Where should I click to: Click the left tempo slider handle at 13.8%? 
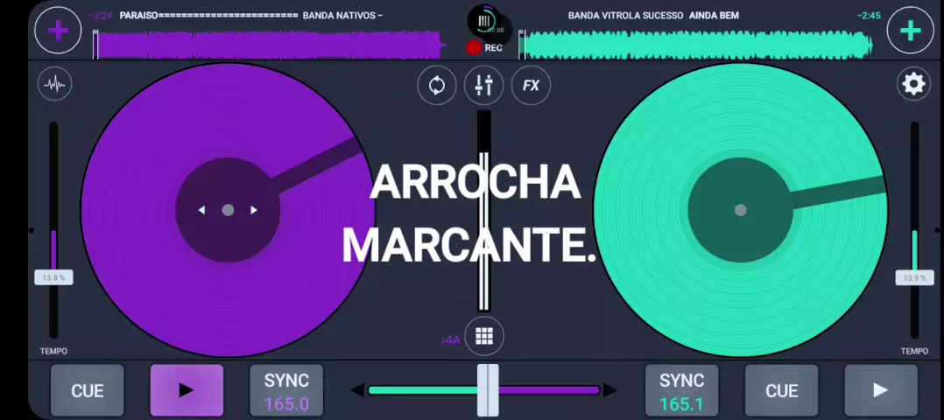point(53,277)
